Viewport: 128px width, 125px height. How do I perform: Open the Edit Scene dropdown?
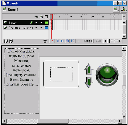(116, 9)
